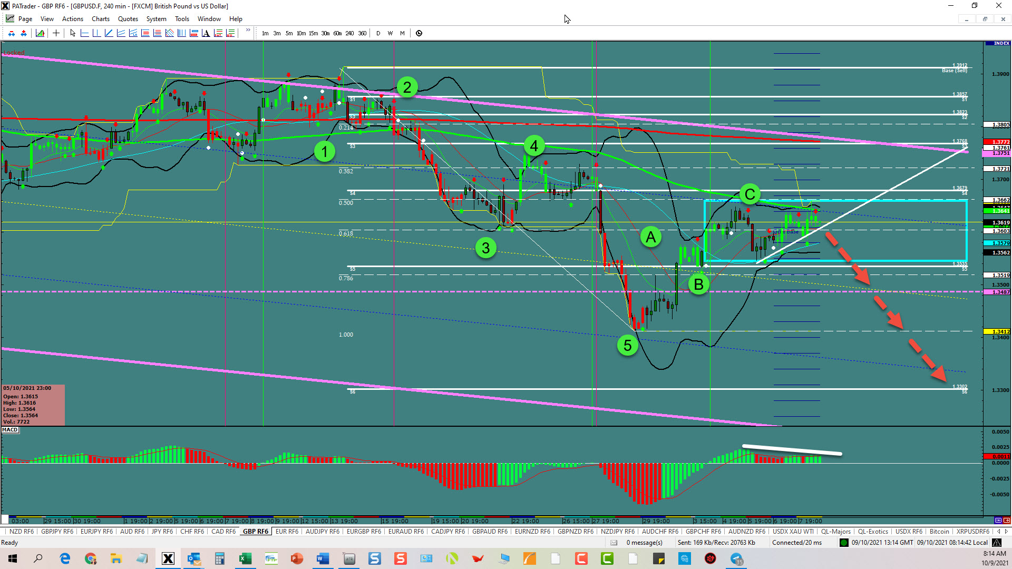The image size is (1012, 569).
Task: Open Excel from the Windows taskbar
Action: tap(245, 558)
